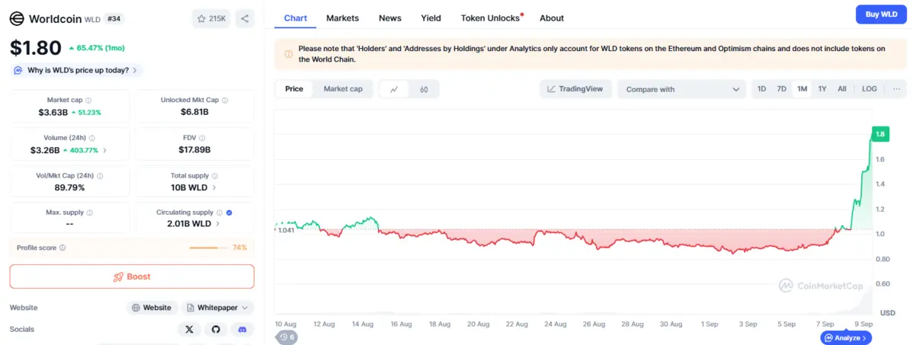This screenshot has width=913, height=345.
Task: Click the Profile score progress bar
Action: pos(208,248)
